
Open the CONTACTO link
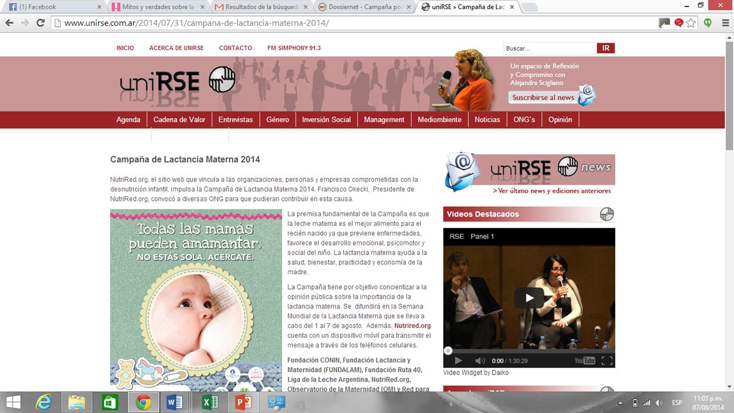[x=235, y=48]
